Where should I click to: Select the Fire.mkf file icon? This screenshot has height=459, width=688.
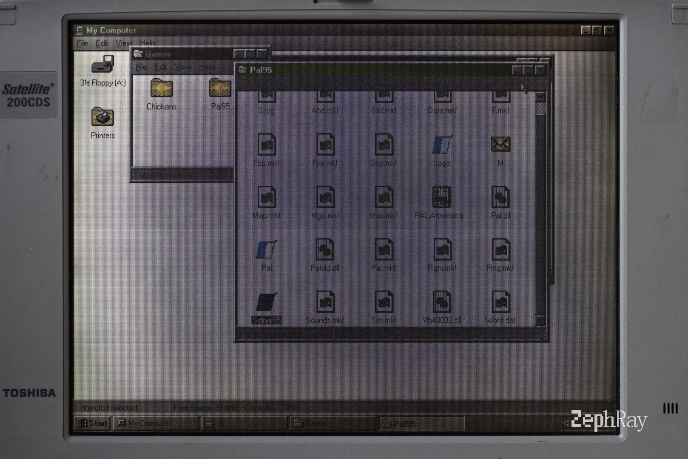325,144
